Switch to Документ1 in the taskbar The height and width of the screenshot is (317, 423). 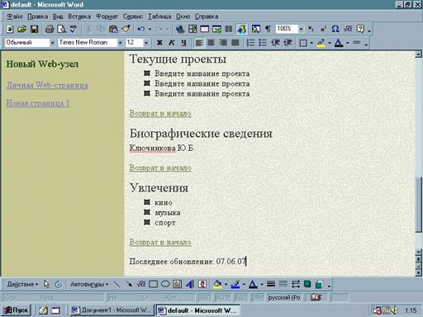point(112,310)
